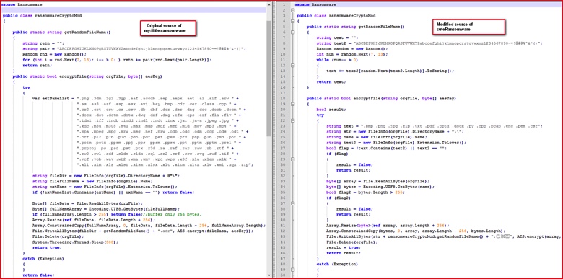Click 'System.Threading.Thread.Sleep(500);' line
The width and height of the screenshot is (563, 279).
pyautogui.click(x=74, y=242)
